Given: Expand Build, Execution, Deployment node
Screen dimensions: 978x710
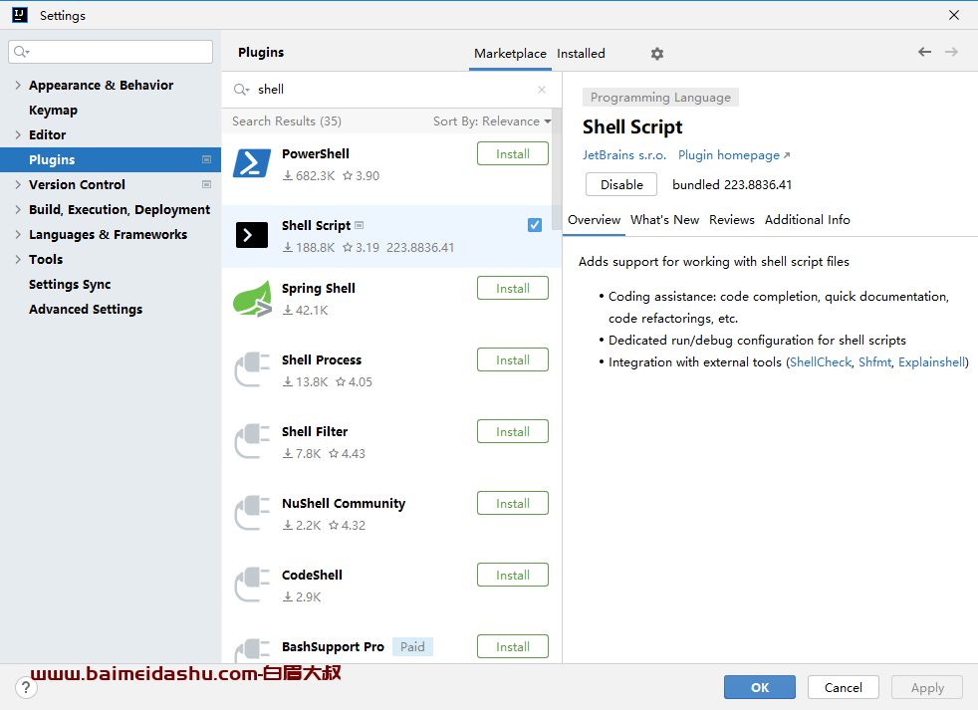Looking at the screenshot, I should coord(18,210).
